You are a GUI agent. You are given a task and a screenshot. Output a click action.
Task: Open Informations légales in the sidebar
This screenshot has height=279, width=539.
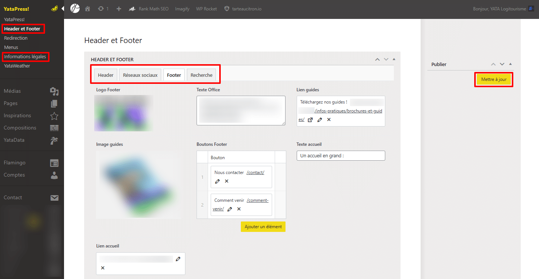point(25,57)
